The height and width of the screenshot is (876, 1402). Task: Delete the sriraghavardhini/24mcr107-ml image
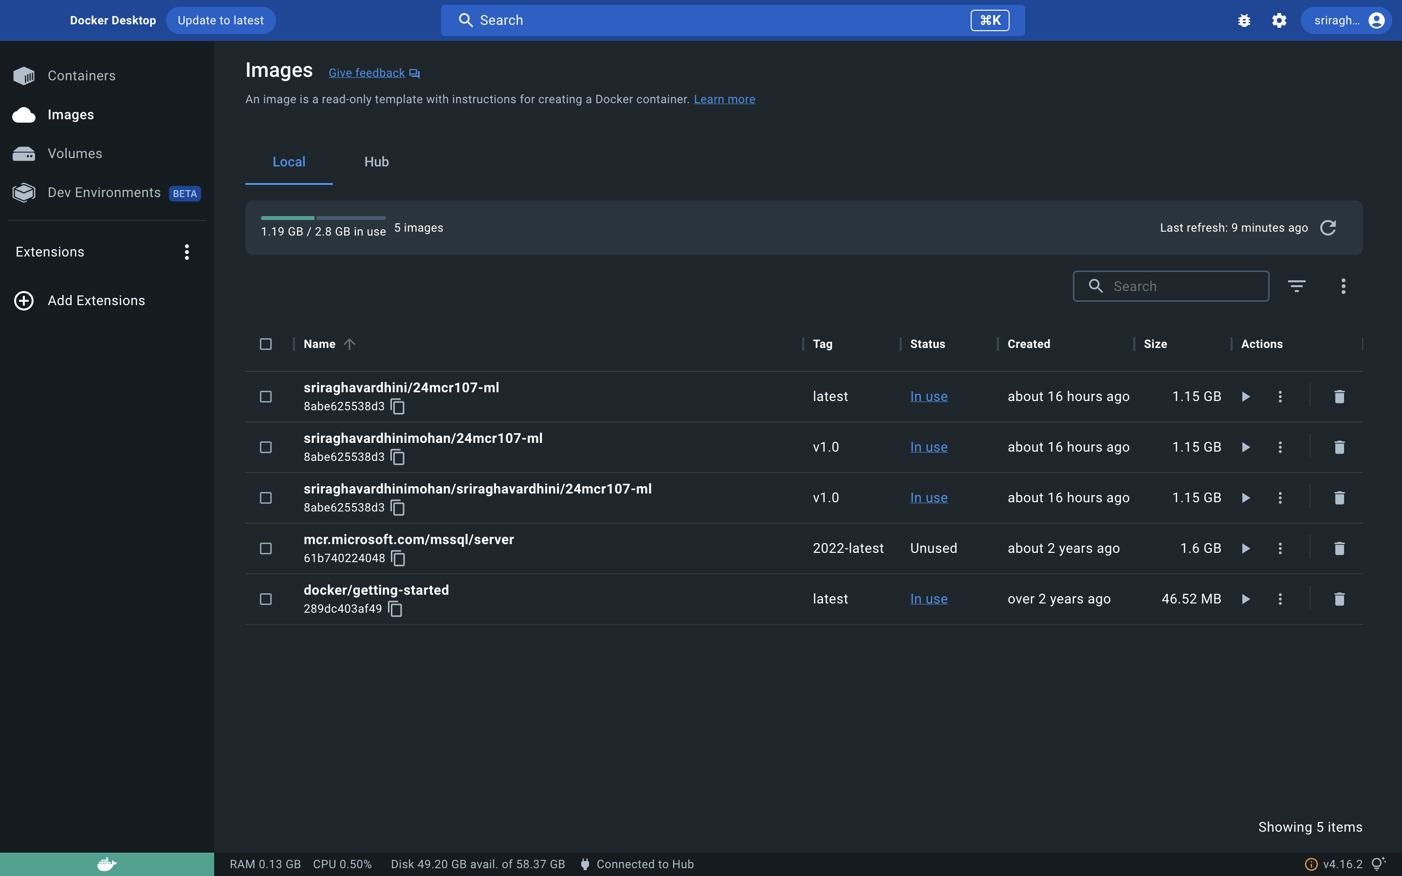[1339, 397]
